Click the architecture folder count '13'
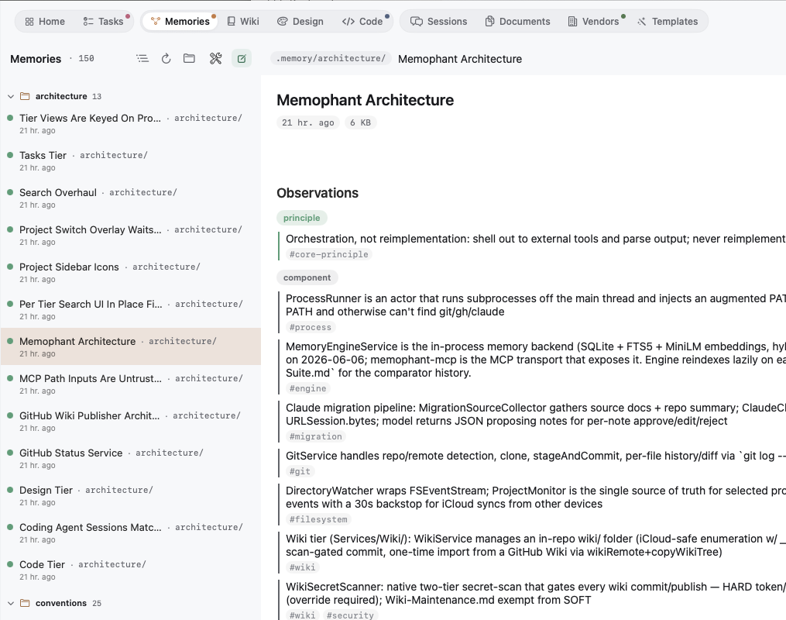786x620 pixels. 97,96
